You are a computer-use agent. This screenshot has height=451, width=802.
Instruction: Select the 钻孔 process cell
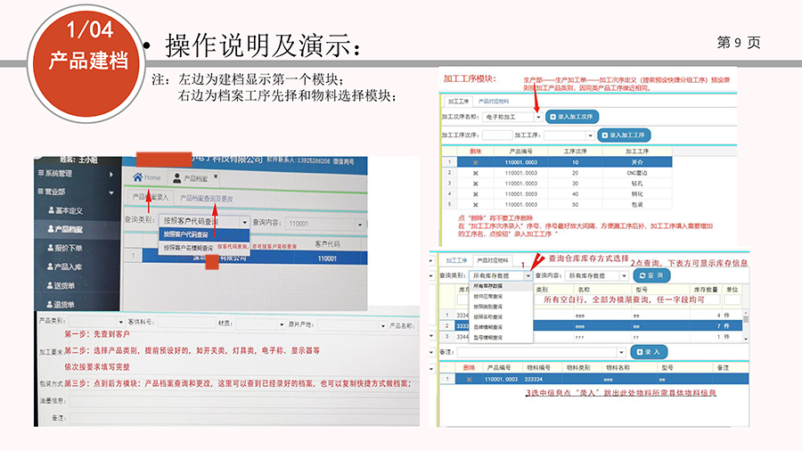pyautogui.click(x=637, y=183)
